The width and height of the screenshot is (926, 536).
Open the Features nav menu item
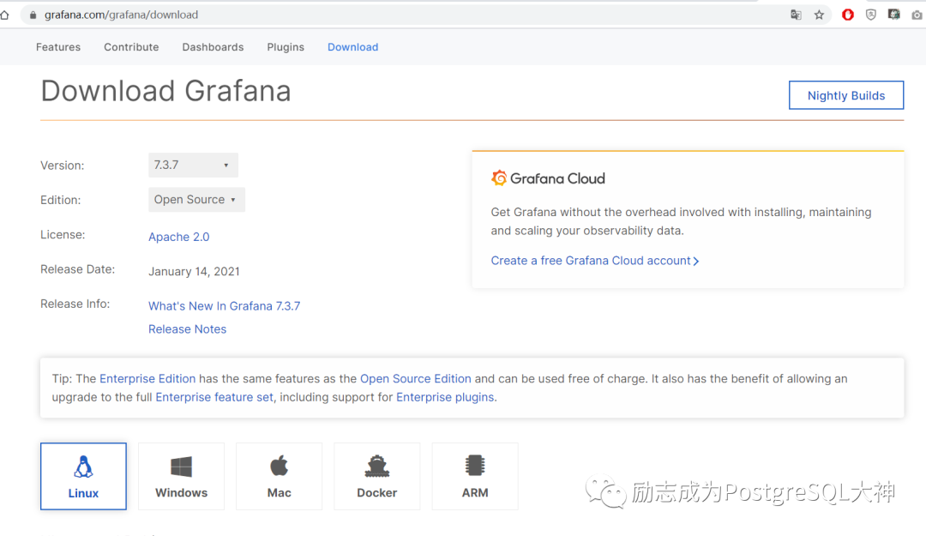pyautogui.click(x=58, y=47)
